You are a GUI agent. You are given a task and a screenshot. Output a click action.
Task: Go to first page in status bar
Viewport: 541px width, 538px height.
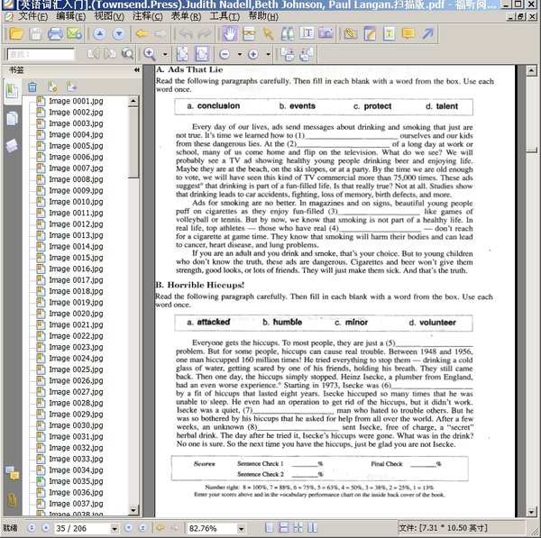pyautogui.click(x=32, y=528)
